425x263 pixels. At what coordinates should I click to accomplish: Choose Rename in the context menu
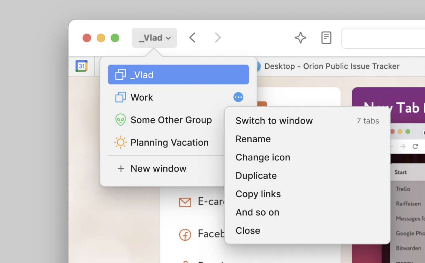253,139
